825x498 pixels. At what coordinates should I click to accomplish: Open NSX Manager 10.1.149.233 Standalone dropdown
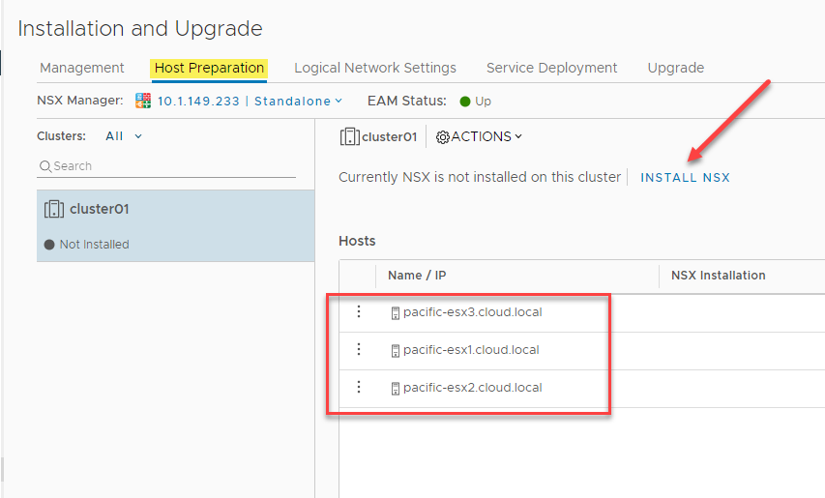point(250,101)
